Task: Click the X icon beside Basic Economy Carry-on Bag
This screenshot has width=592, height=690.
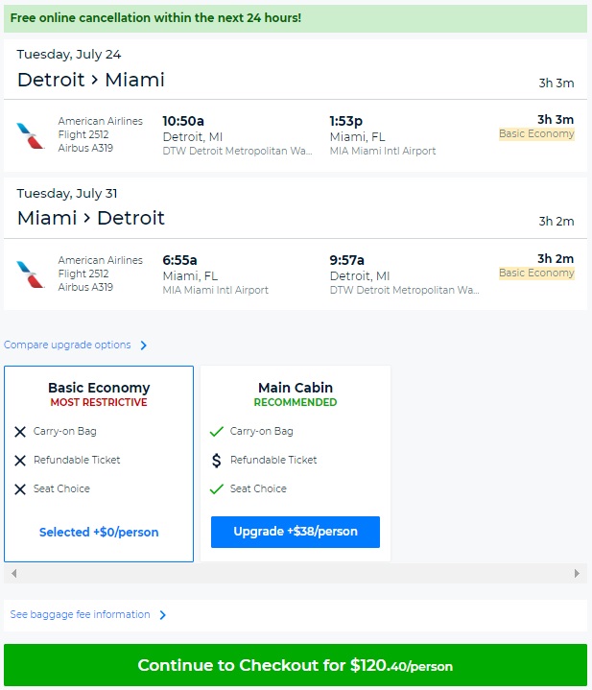Action: pos(20,432)
